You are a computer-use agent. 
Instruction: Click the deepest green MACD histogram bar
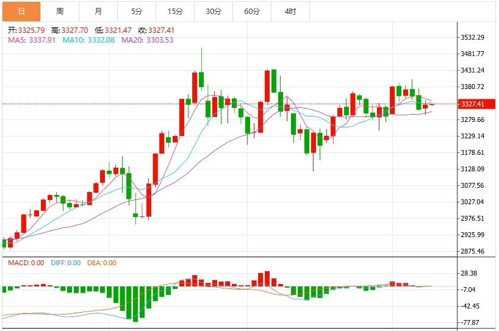pyautogui.click(x=135, y=304)
